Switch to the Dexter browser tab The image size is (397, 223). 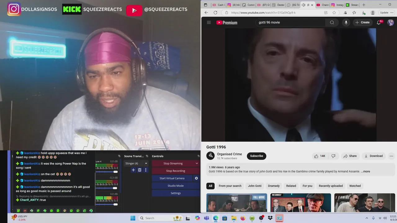coord(278,5)
